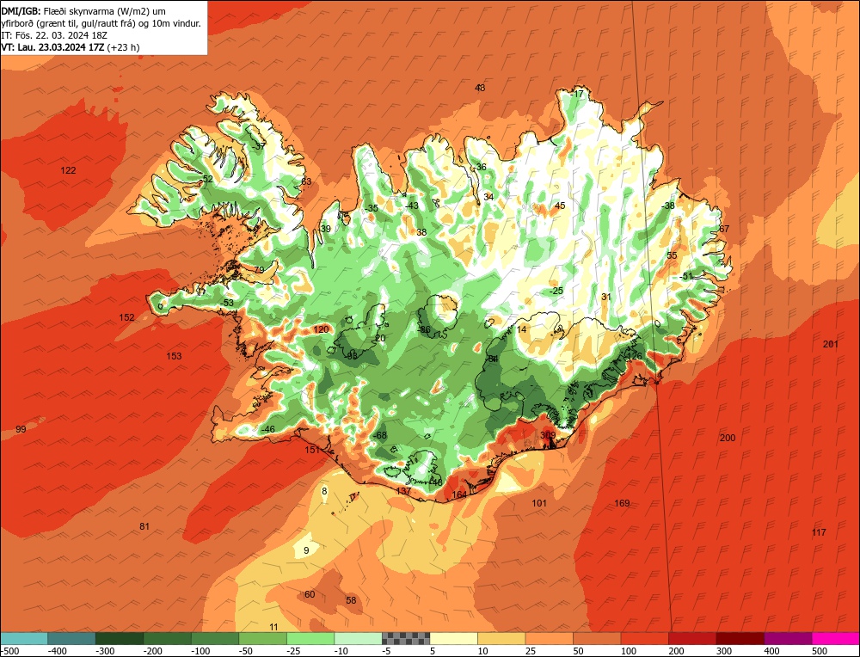Click the green legend swatch between -50 and -25
The image size is (860, 657).
pyautogui.click(x=262, y=638)
